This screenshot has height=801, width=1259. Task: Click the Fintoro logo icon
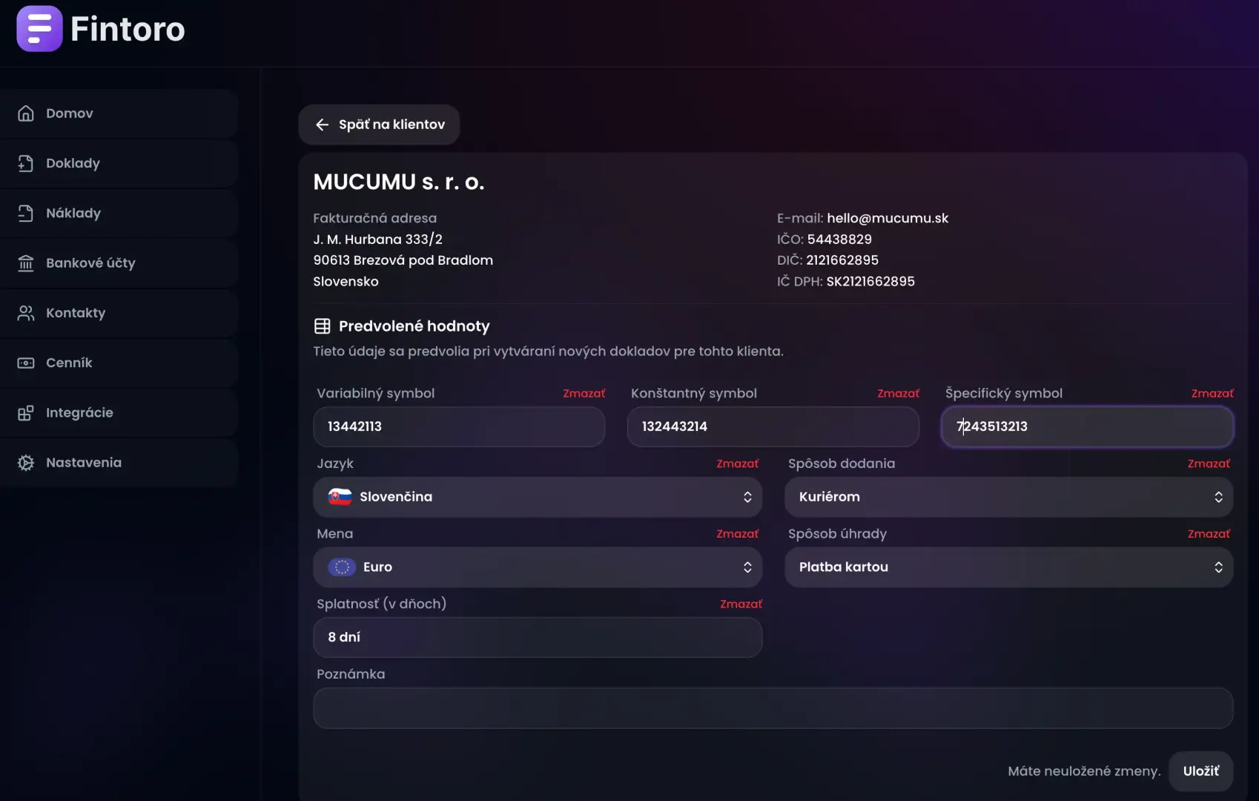[x=39, y=29]
